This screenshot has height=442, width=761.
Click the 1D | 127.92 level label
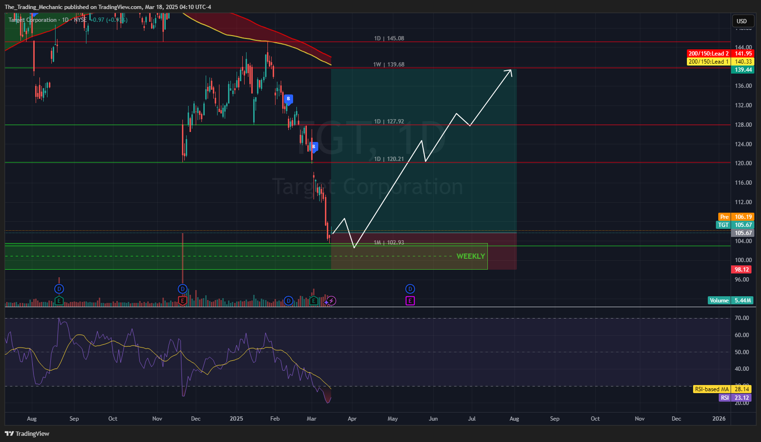tap(389, 122)
